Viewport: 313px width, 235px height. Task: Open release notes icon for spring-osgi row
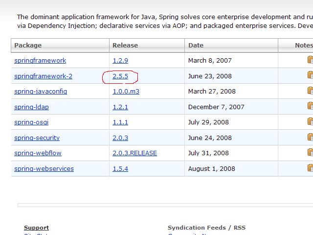311,121
